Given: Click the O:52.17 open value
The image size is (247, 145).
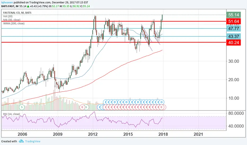Looking at the screenshot, I should [54, 6].
